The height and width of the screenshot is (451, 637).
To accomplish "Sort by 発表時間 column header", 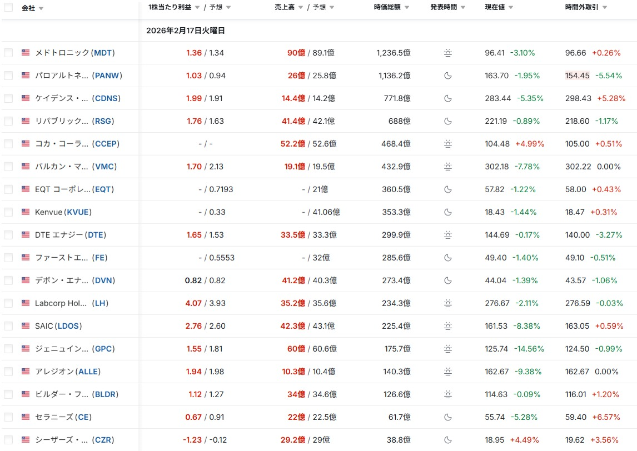I will pos(444,7).
